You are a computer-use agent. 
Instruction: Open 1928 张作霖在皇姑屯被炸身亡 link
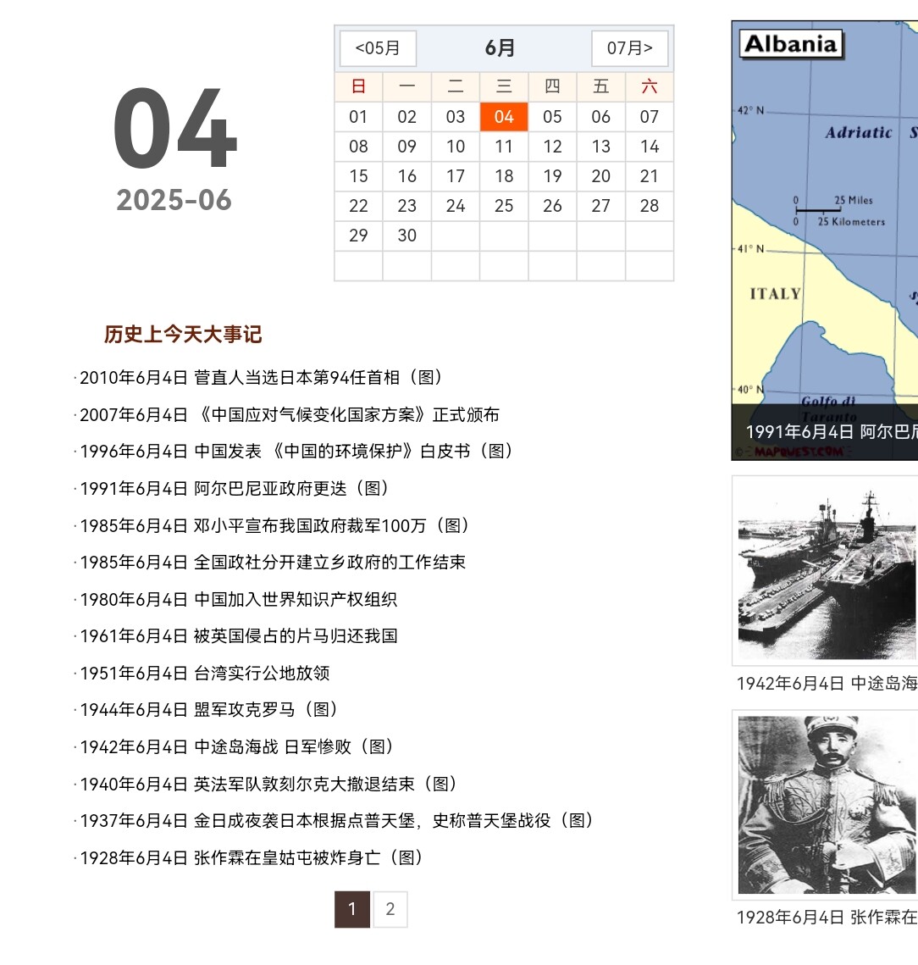[252, 857]
